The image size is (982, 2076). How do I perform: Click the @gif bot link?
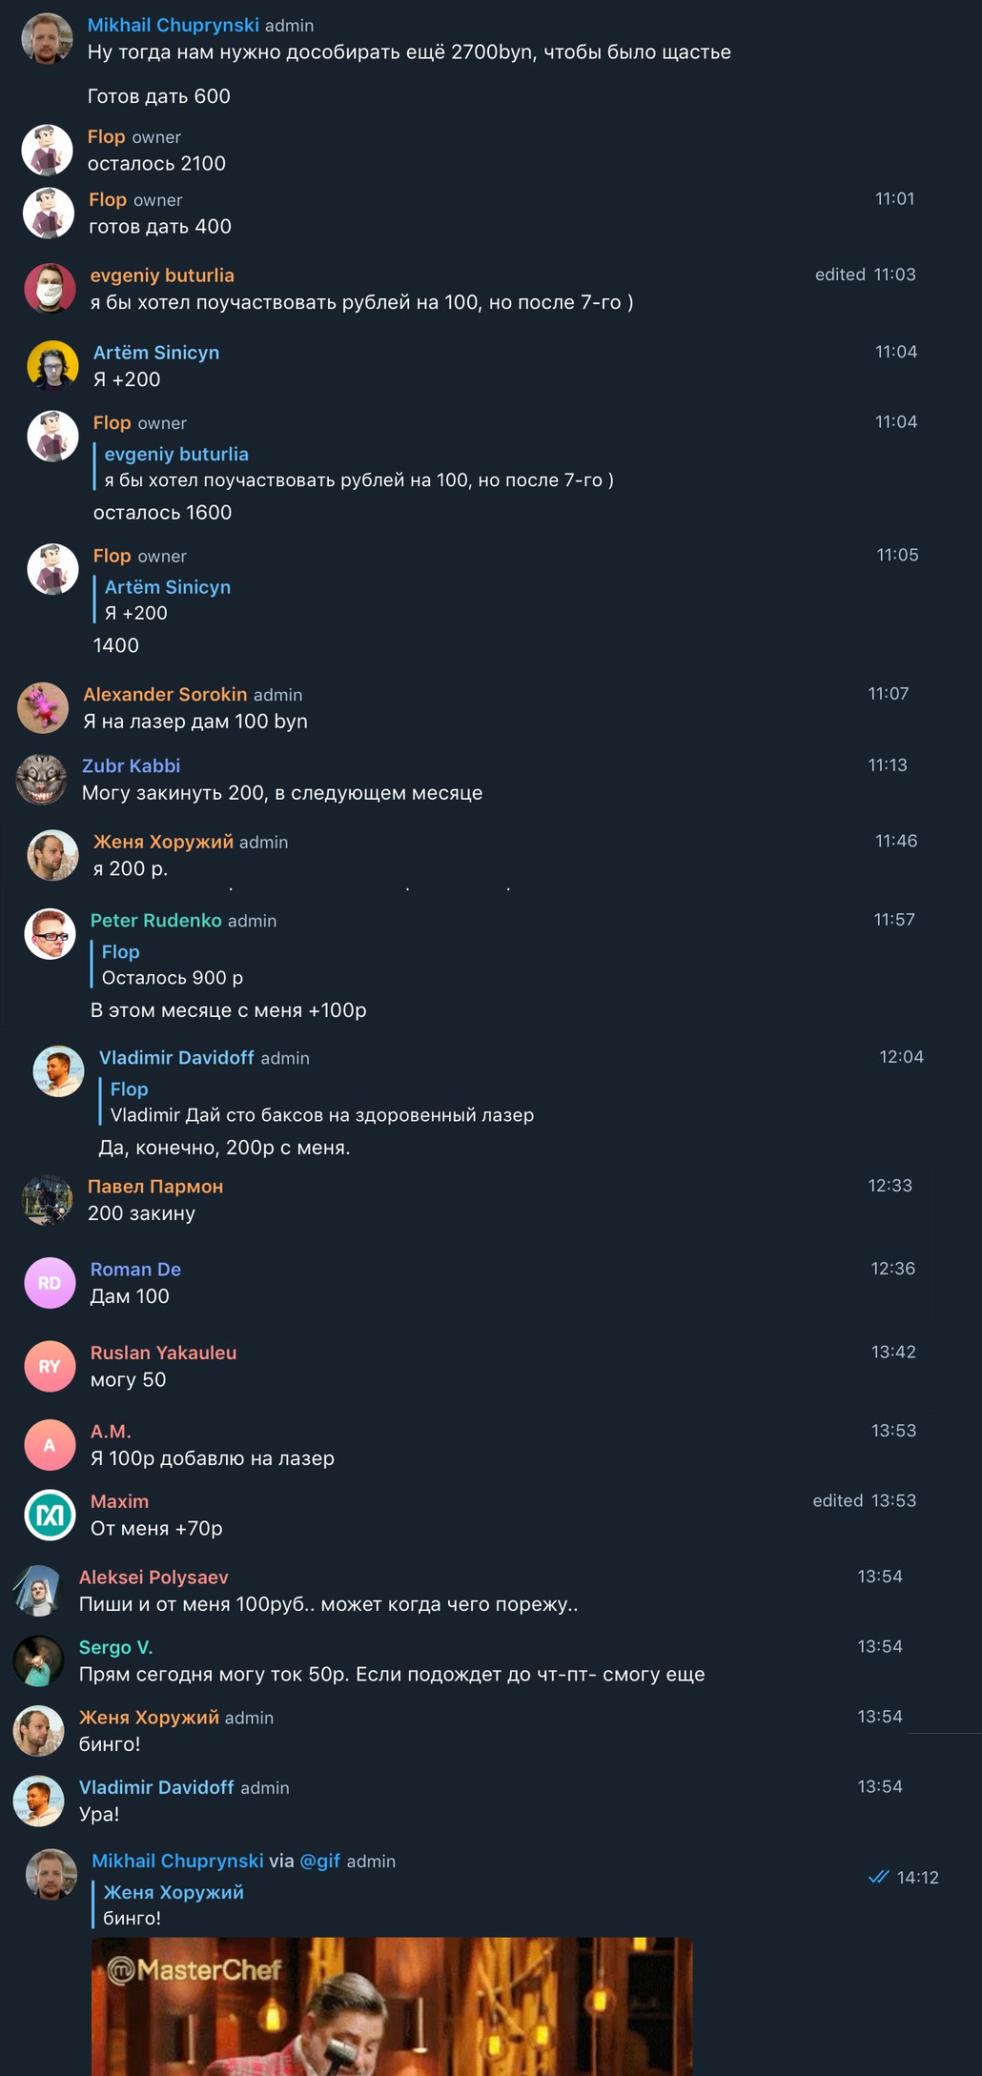[319, 1861]
